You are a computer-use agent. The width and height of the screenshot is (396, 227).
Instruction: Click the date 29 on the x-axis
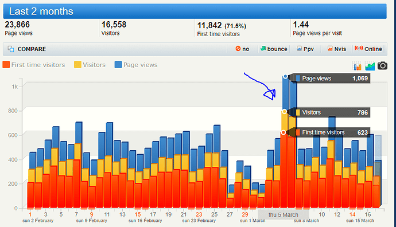click(245, 214)
